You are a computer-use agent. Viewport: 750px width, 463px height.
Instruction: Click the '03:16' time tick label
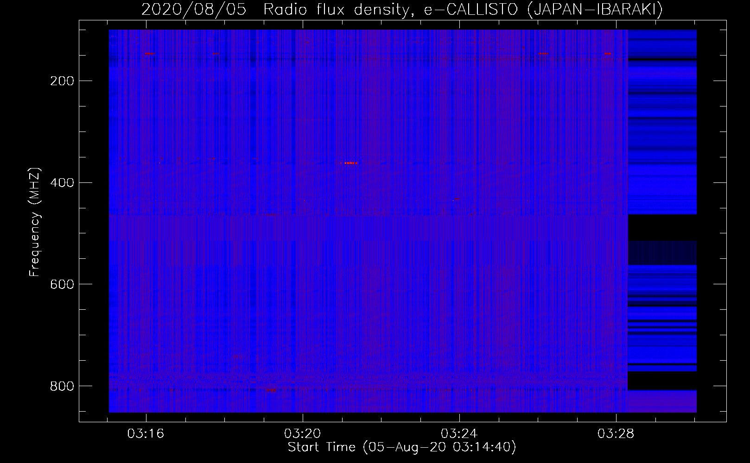pos(146,434)
